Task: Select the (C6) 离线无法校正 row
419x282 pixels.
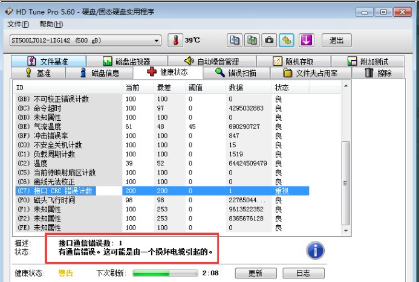Action: pyautogui.click(x=162, y=182)
